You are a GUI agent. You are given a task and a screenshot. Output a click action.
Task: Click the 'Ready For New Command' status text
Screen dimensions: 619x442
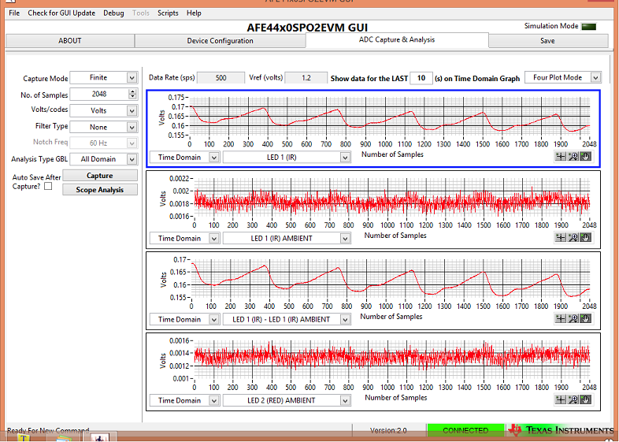48,430
